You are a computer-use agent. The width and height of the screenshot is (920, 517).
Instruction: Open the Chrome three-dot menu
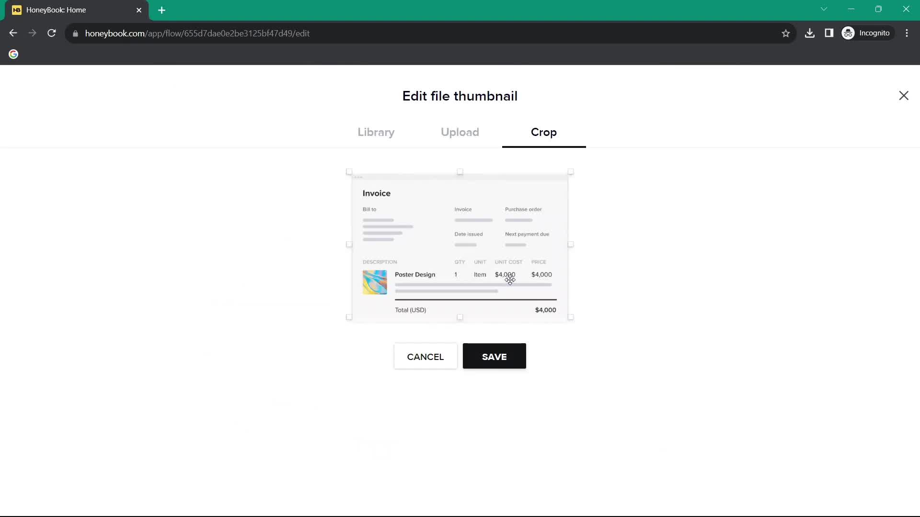coord(907,33)
